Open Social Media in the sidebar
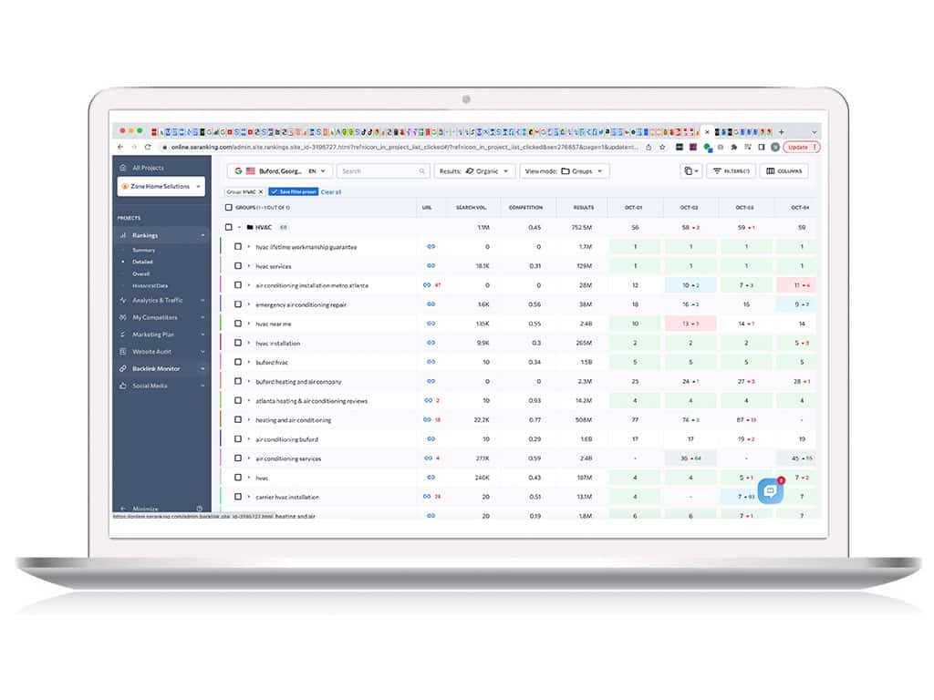934x700 pixels. [x=150, y=386]
